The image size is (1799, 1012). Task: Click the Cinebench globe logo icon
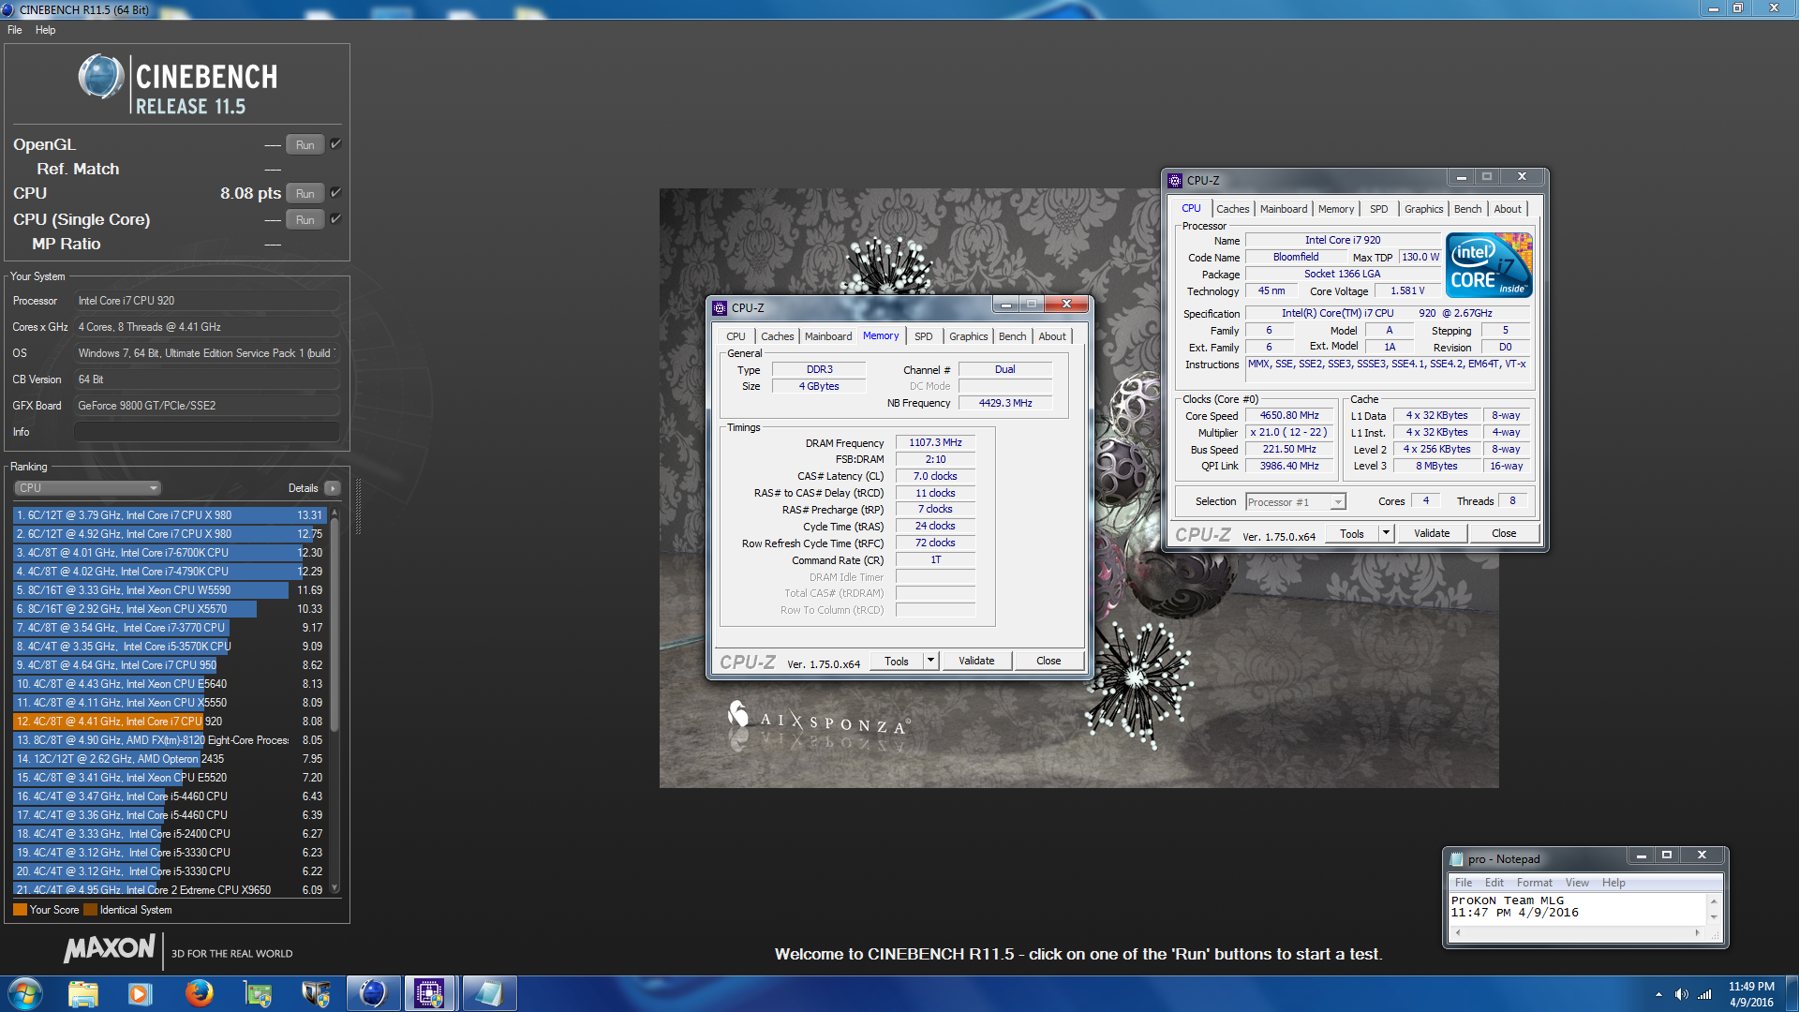[100, 78]
